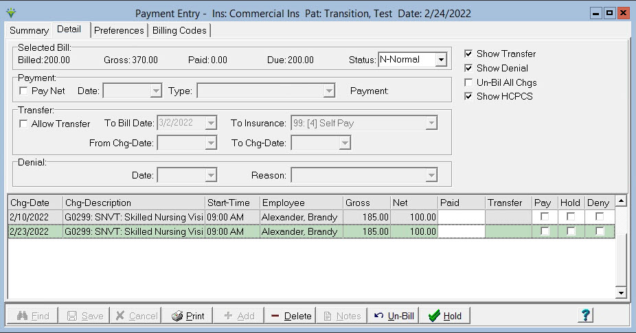Open help with the question mark icon

(585, 315)
